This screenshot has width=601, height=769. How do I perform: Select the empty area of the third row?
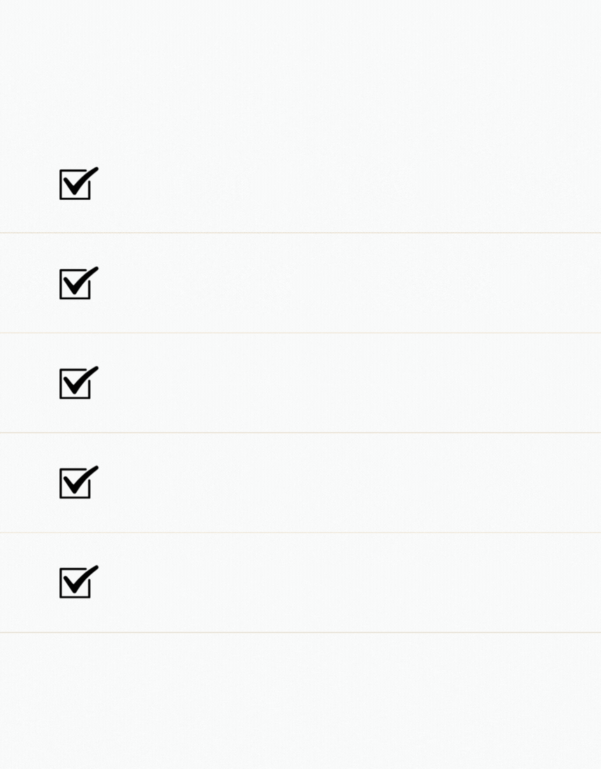point(349,383)
